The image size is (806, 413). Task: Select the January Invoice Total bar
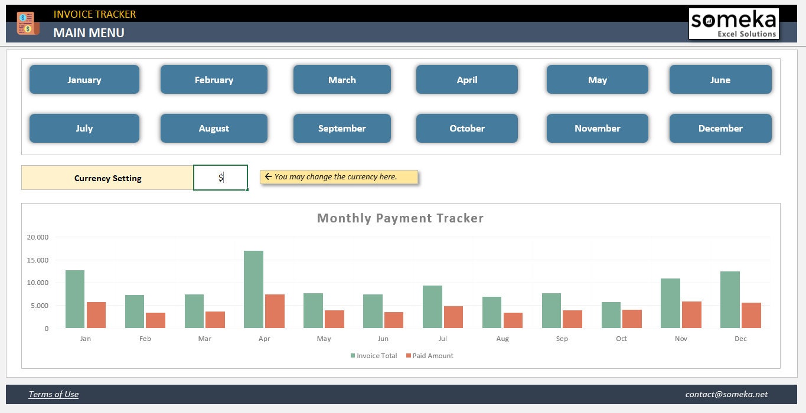click(75, 299)
